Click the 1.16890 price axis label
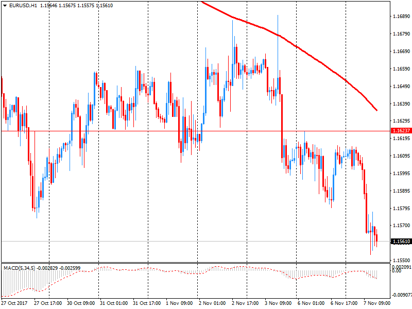412x309 pixels. 401,16
